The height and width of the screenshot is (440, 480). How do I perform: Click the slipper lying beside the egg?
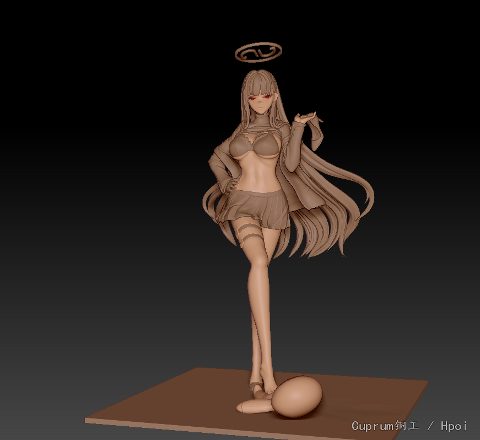pos(254,406)
